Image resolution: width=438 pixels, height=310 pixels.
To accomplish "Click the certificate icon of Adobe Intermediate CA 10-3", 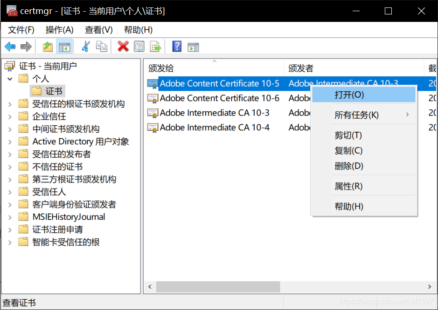I will 153,113.
